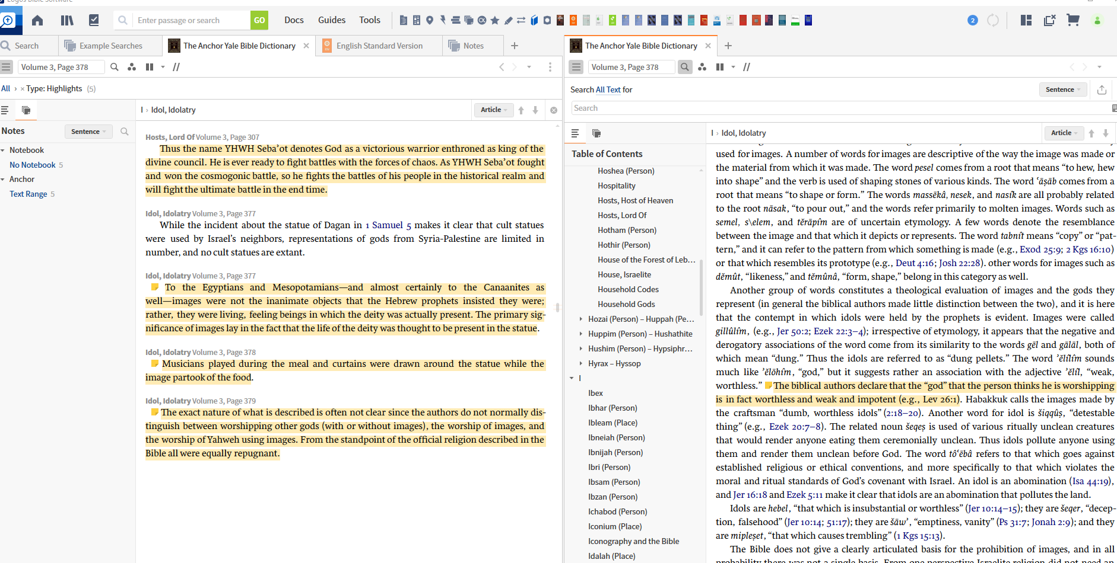Open the notifications badge showing 2
This screenshot has height=563, width=1117.
tap(972, 21)
